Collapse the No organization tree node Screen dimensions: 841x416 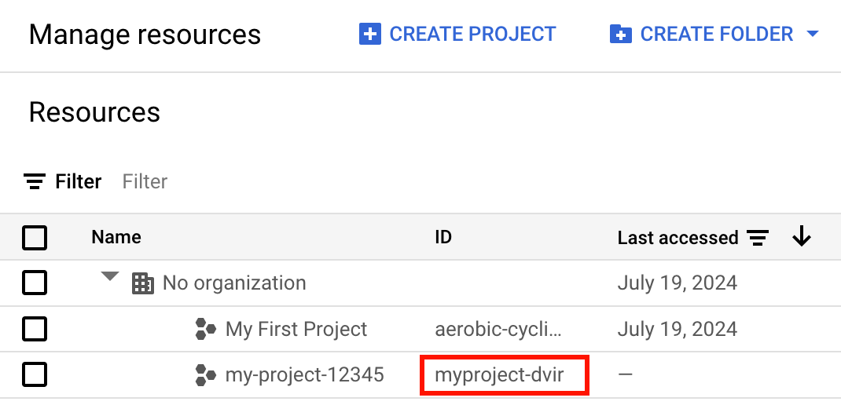coord(110,276)
